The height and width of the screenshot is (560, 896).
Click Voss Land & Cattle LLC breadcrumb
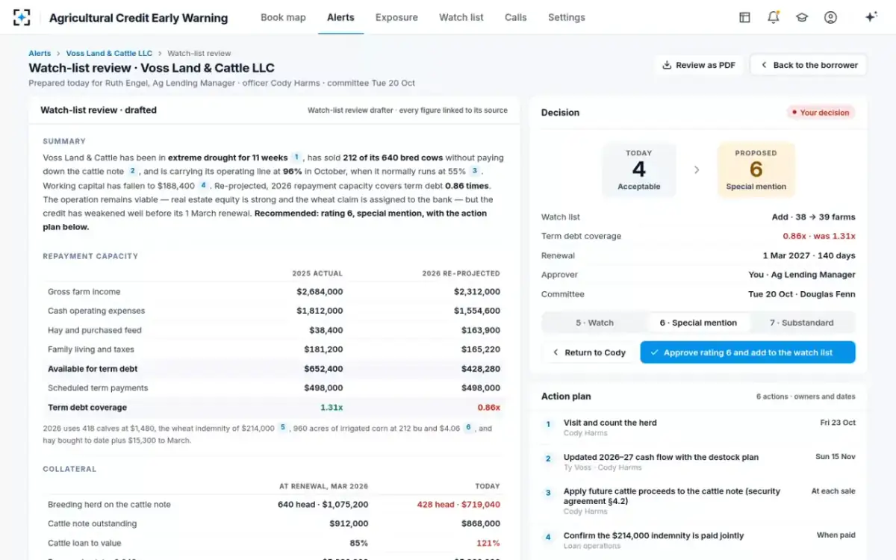click(109, 53)
